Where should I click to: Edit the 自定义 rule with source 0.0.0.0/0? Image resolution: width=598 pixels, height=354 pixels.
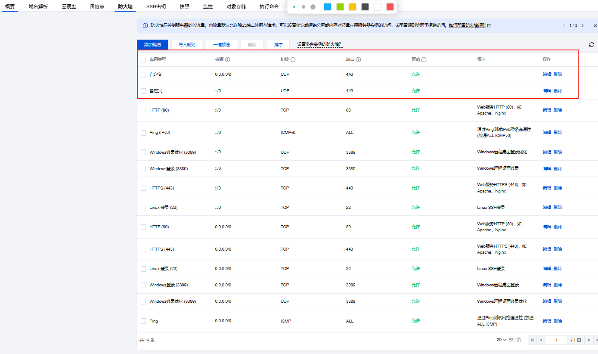click(x=547, y=75)
